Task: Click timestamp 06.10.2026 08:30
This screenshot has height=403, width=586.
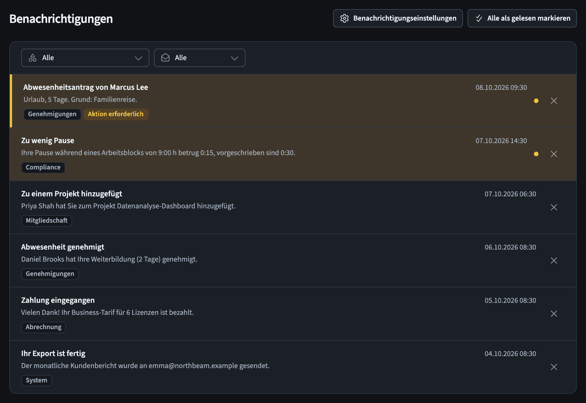Action: [510, 247]
